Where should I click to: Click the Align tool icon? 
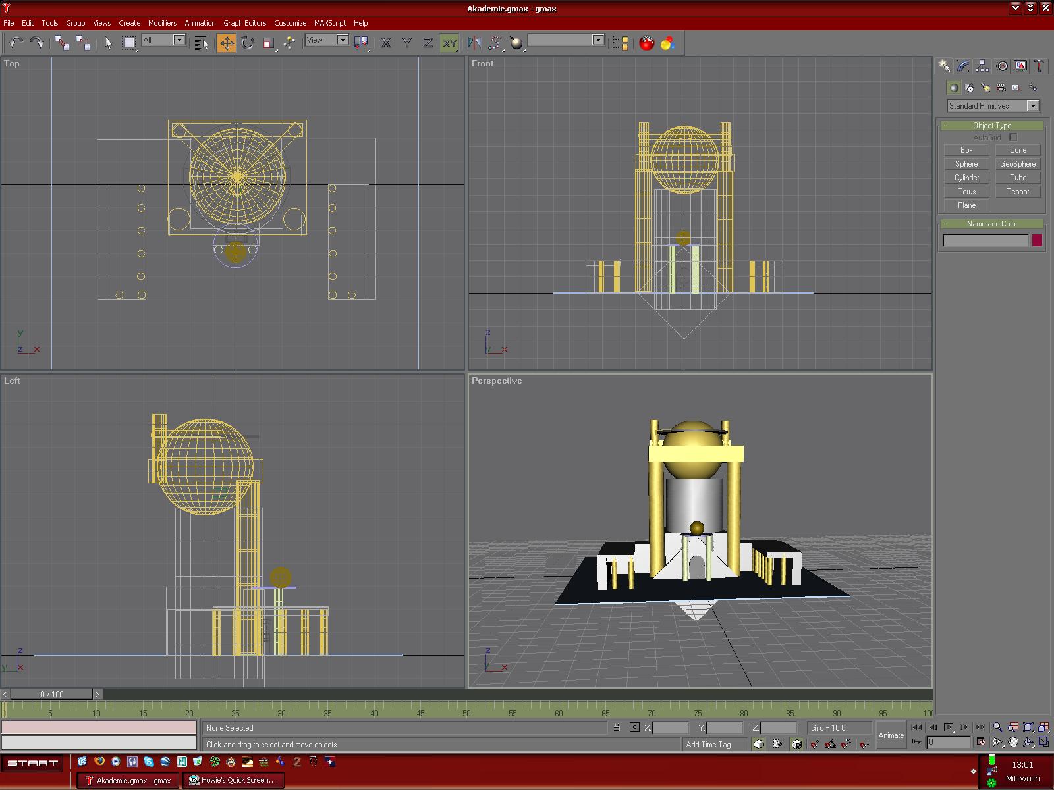516,43
